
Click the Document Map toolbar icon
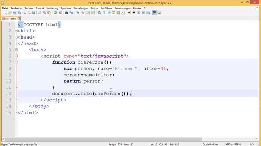(x=118, y=13)
